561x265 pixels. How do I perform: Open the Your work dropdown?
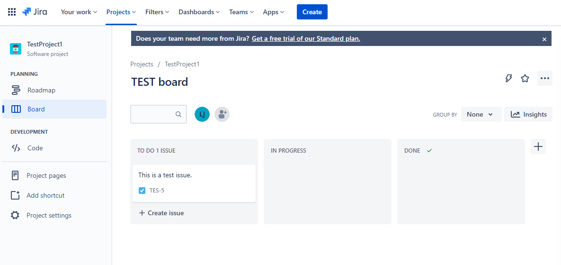click(x=79, y=12)
